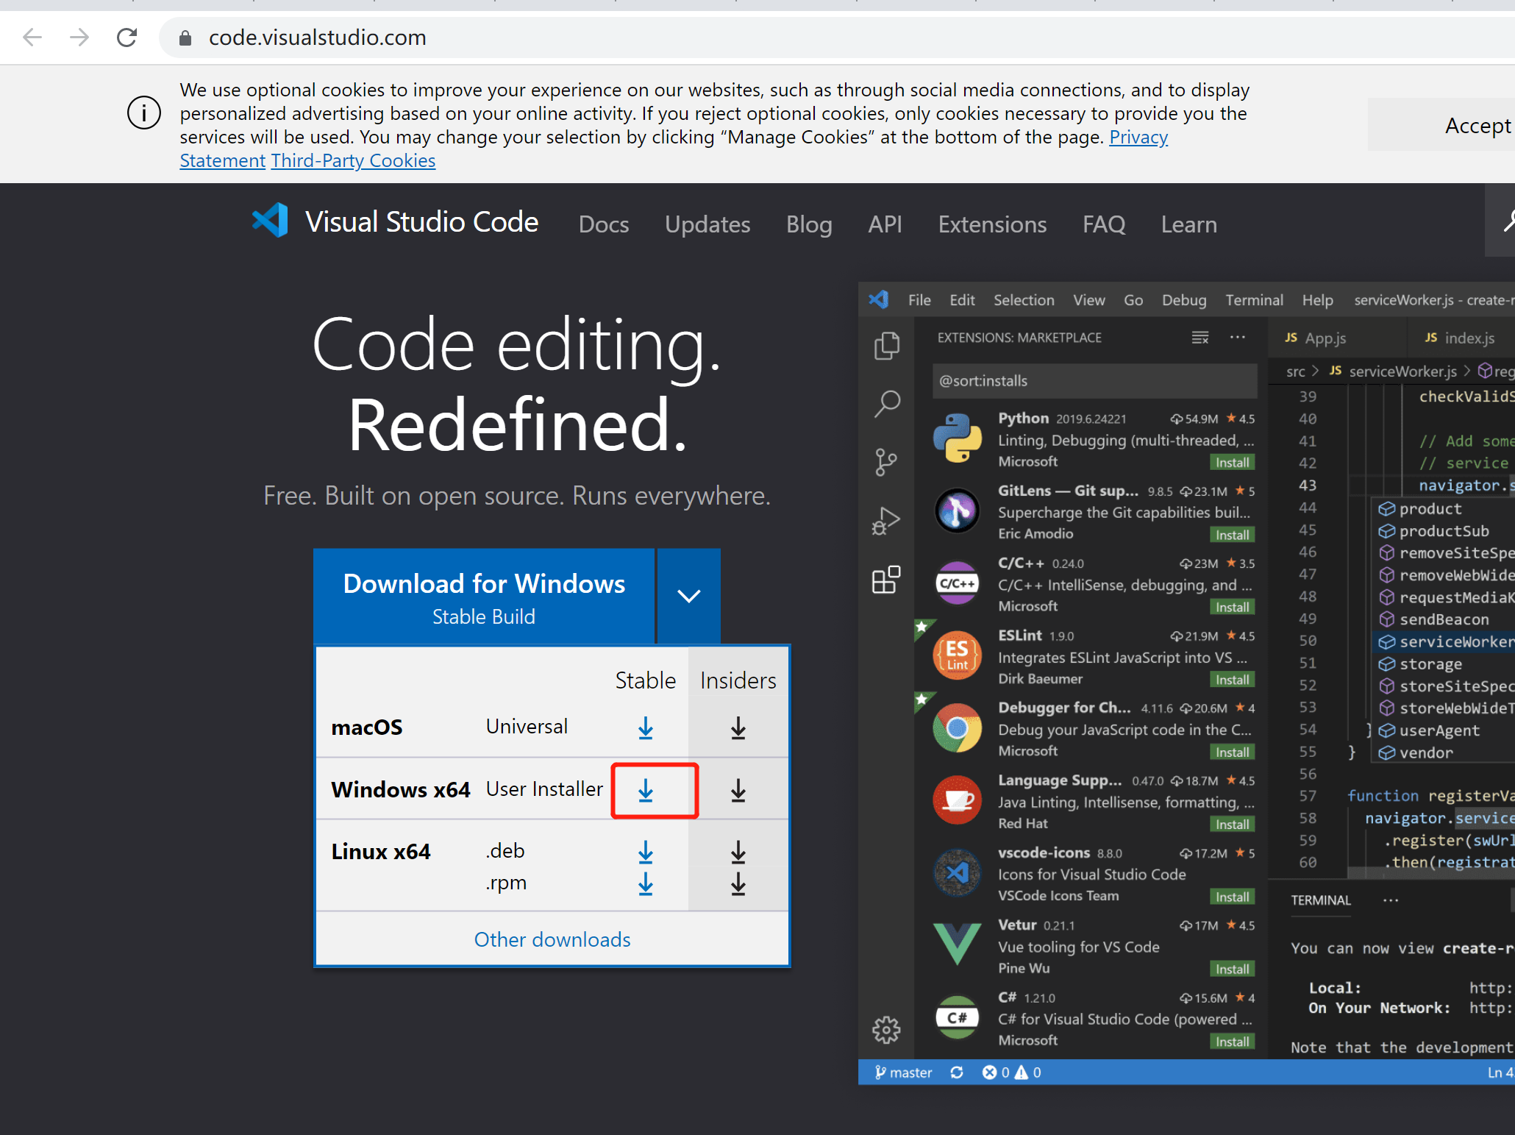Viewport: 1515px width, 1135px height.
Task: Download Windows x64 User Installer stable
Action: point(646,791)
